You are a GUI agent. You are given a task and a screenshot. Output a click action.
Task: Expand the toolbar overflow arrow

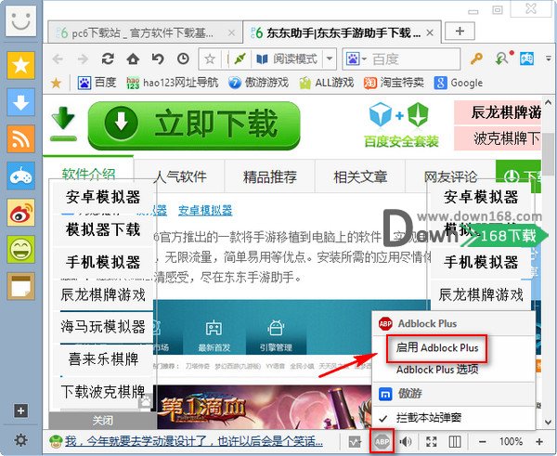tap(549, 59)
